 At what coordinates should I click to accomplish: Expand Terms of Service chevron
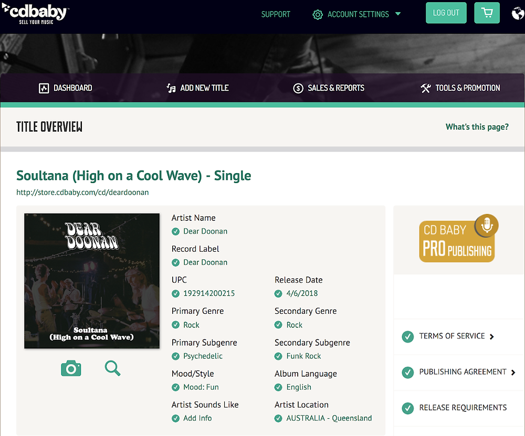tap(491, 337)
